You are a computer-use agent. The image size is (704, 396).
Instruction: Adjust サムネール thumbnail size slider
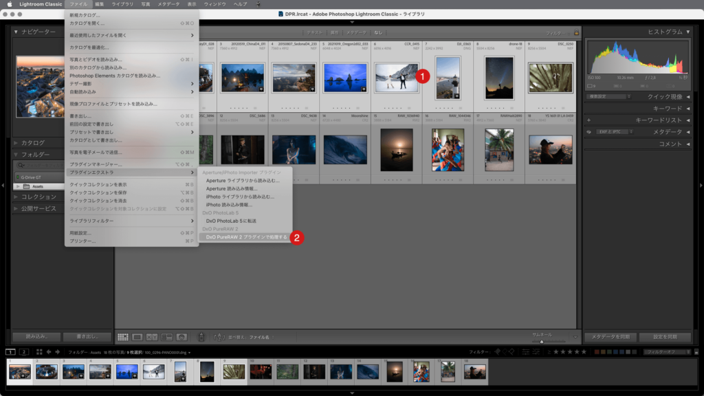click(x=542, y=342)
